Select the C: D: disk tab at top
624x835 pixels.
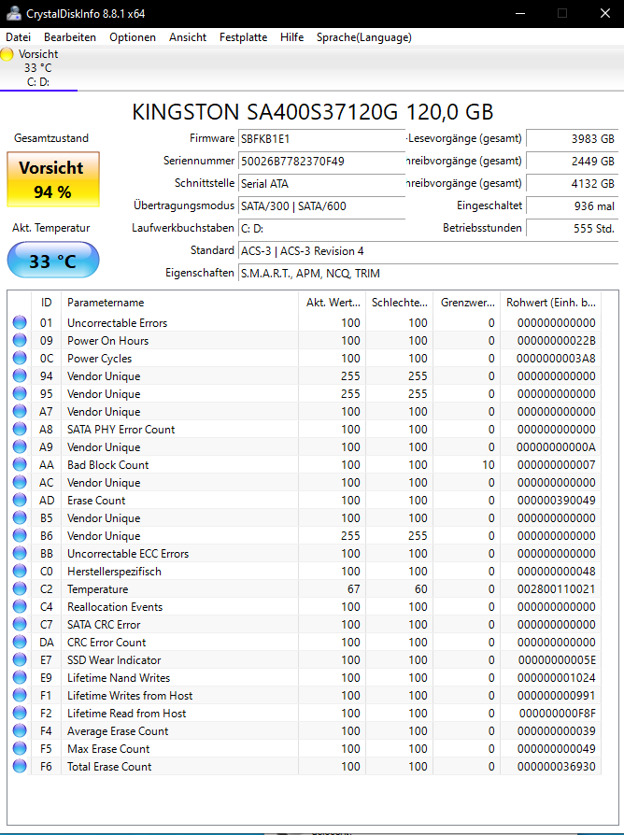pyautogui.click(x=38, y=68)
